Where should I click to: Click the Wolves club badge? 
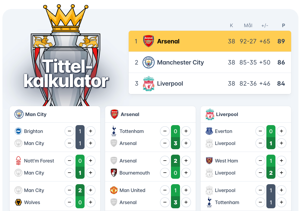[x=18, y=202]
